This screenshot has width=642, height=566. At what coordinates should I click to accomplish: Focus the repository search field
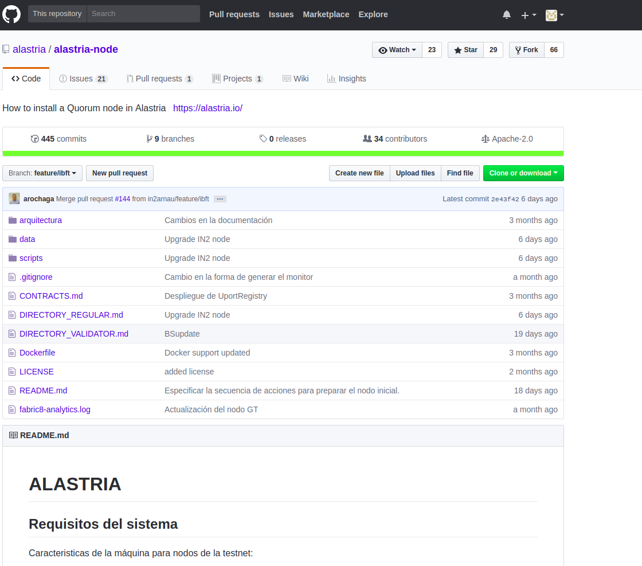point(143,14)
